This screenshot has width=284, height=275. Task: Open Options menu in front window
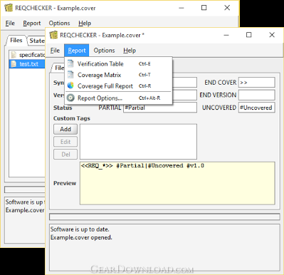pyautogui.click(x=104, y=51)
